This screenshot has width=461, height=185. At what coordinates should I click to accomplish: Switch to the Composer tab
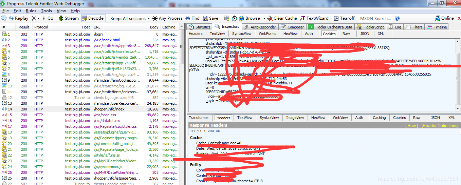[292, 27]
